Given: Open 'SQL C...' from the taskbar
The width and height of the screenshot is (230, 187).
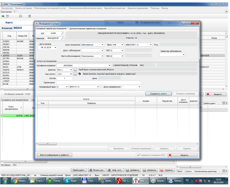Looking at the screenshot, I should [123, 181].
